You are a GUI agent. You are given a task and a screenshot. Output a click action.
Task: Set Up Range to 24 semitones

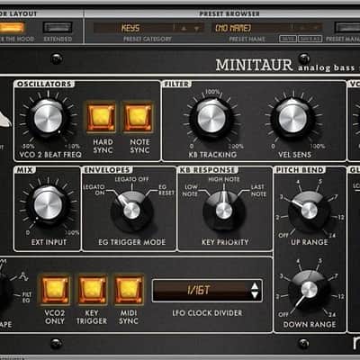(x=332, y=236)
